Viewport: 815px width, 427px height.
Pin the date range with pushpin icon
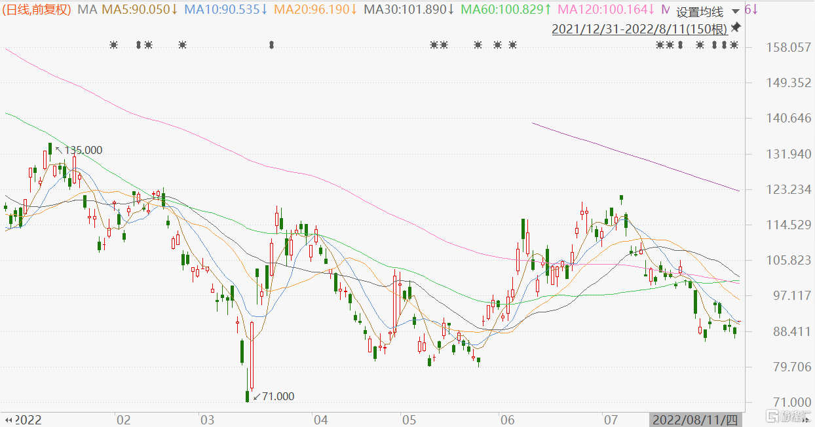tap(736, 28)
